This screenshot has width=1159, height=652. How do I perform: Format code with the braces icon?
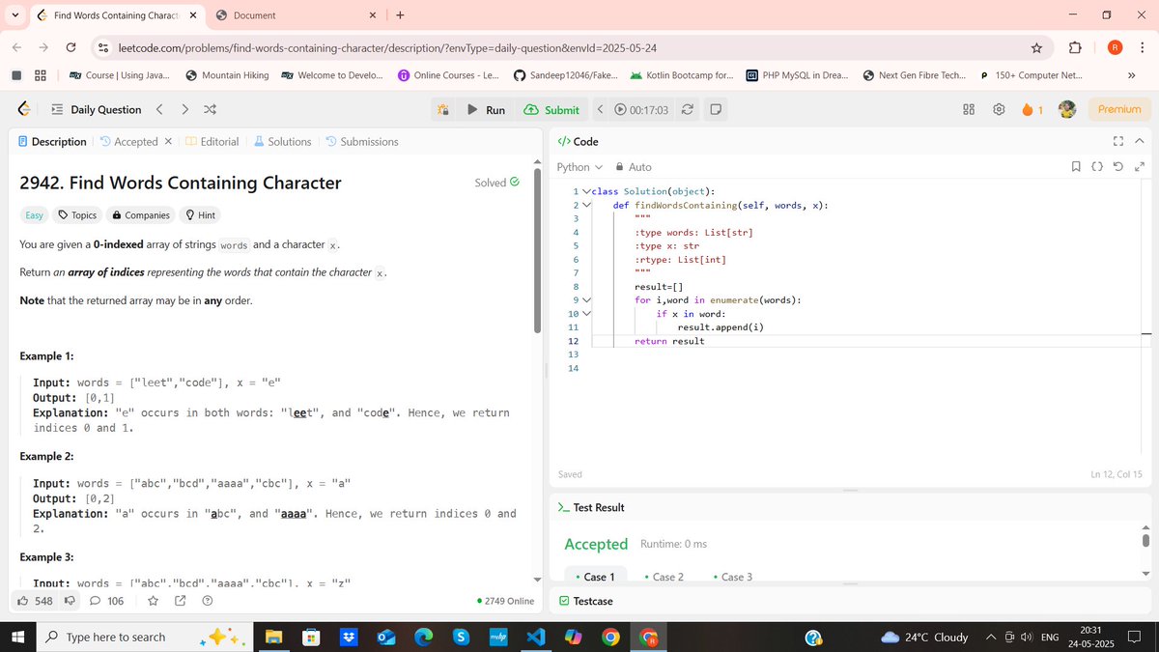[1097, 167]
